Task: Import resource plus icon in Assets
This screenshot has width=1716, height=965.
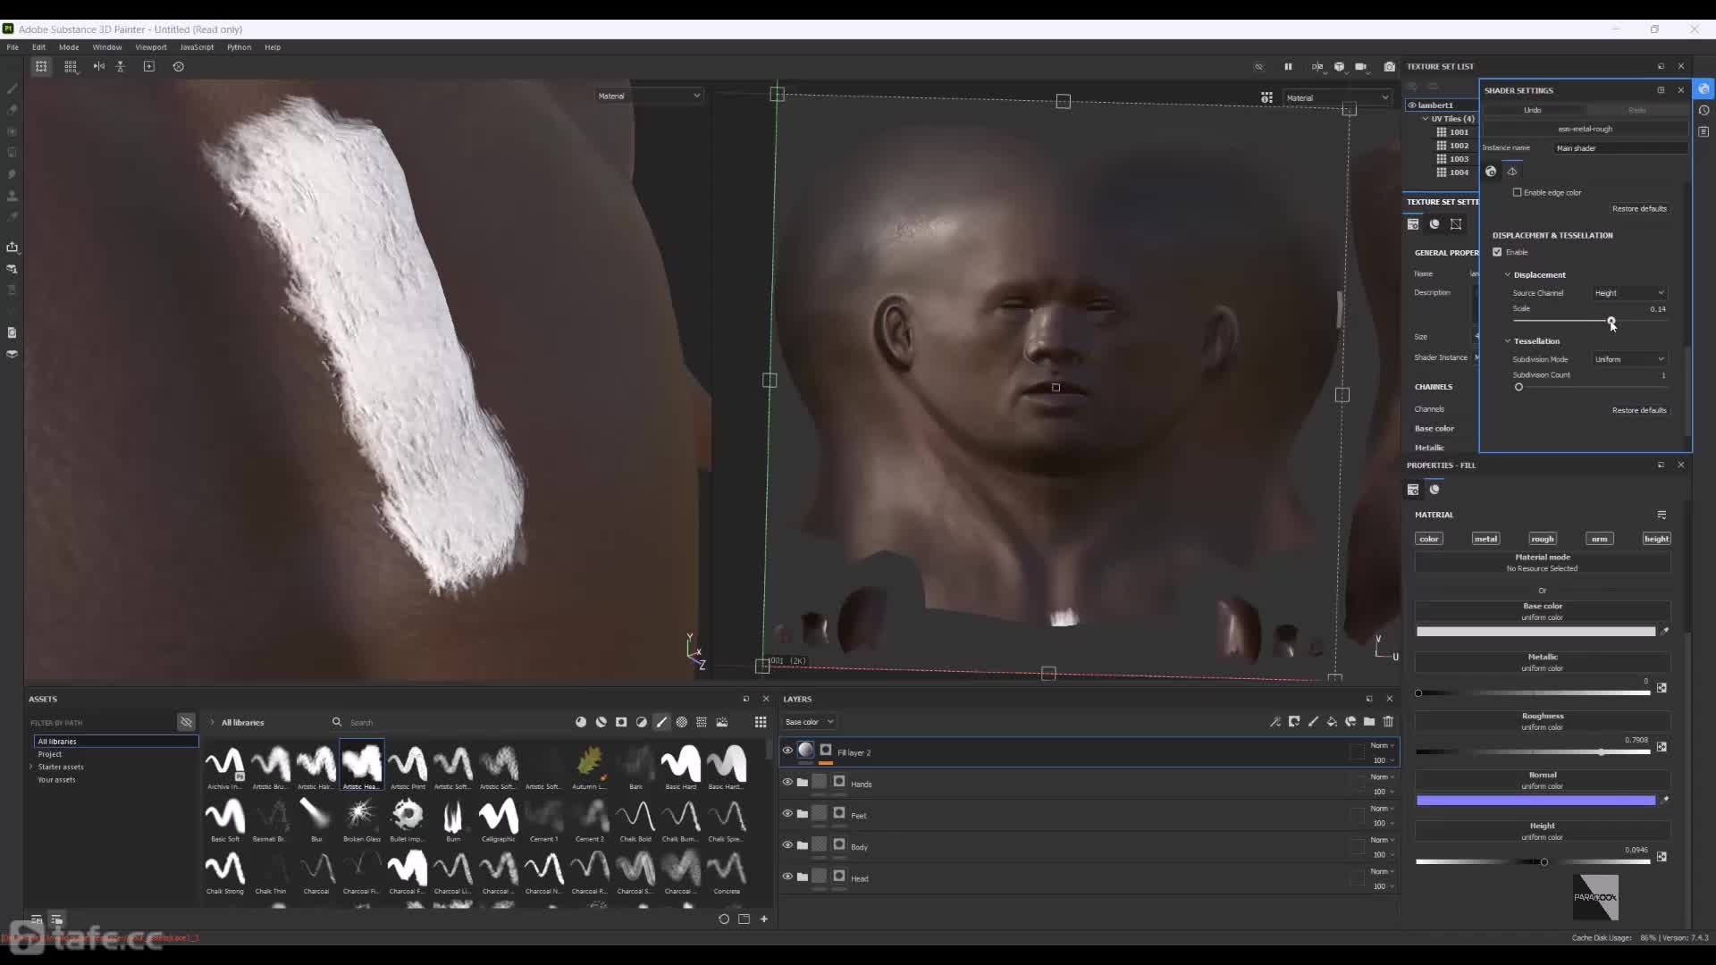Action: click(764, 919)
